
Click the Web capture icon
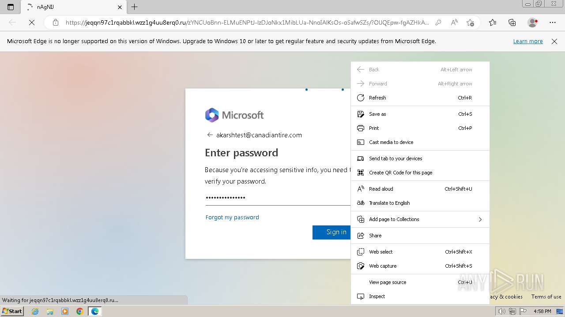361,266
